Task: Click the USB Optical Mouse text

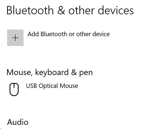Action: tap(52, 86)
